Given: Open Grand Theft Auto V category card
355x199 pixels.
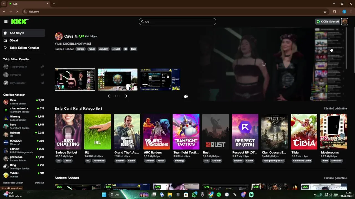Looking at the screenshot, I should click(x=127, y=132).
